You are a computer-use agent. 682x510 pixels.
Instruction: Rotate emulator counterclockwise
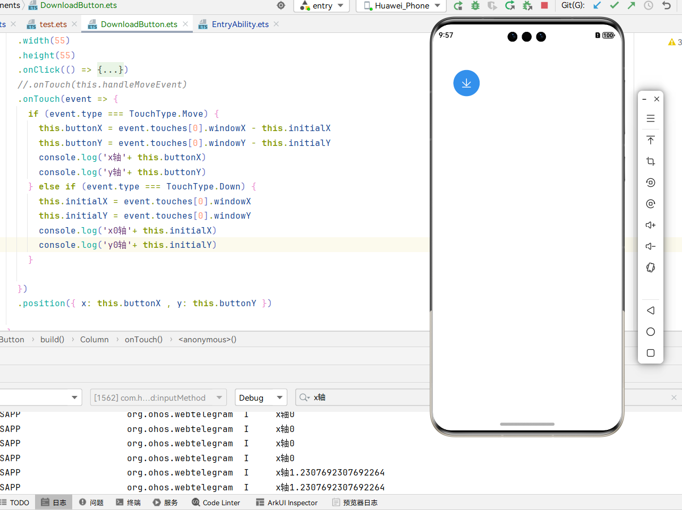651,183
